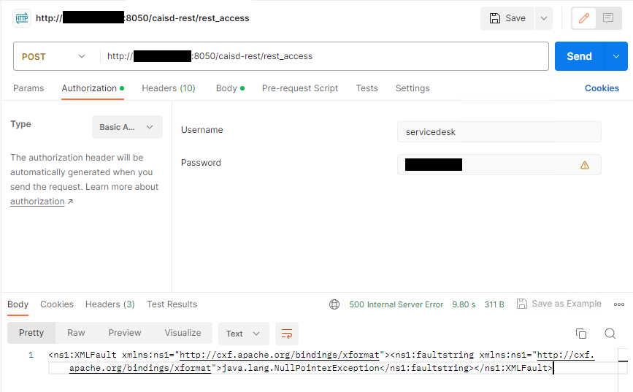Click the search response magnifier icon
Viewport: 633px width, 392px height.
(610, 334)
